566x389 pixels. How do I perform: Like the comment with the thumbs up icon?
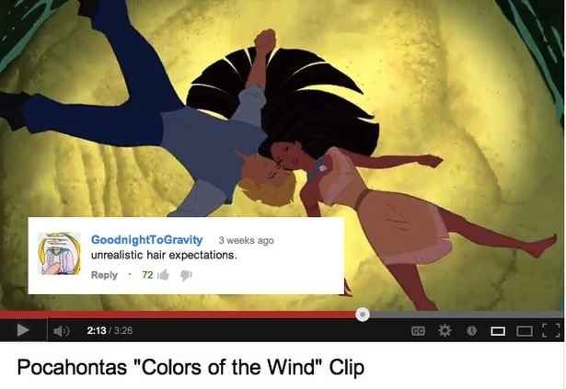click(164, 275)
